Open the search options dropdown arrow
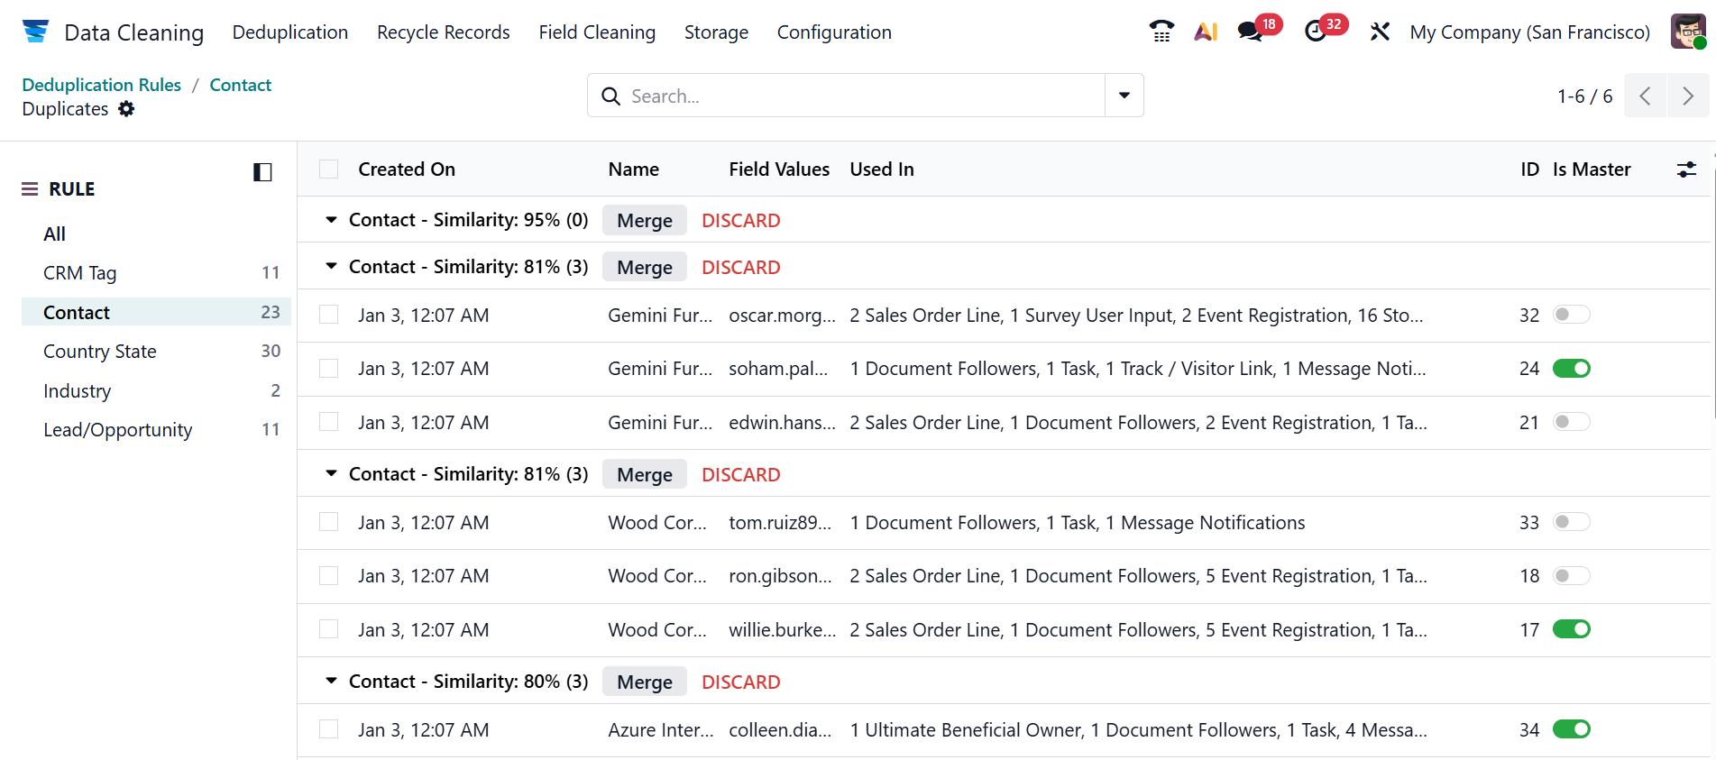 1124,96
